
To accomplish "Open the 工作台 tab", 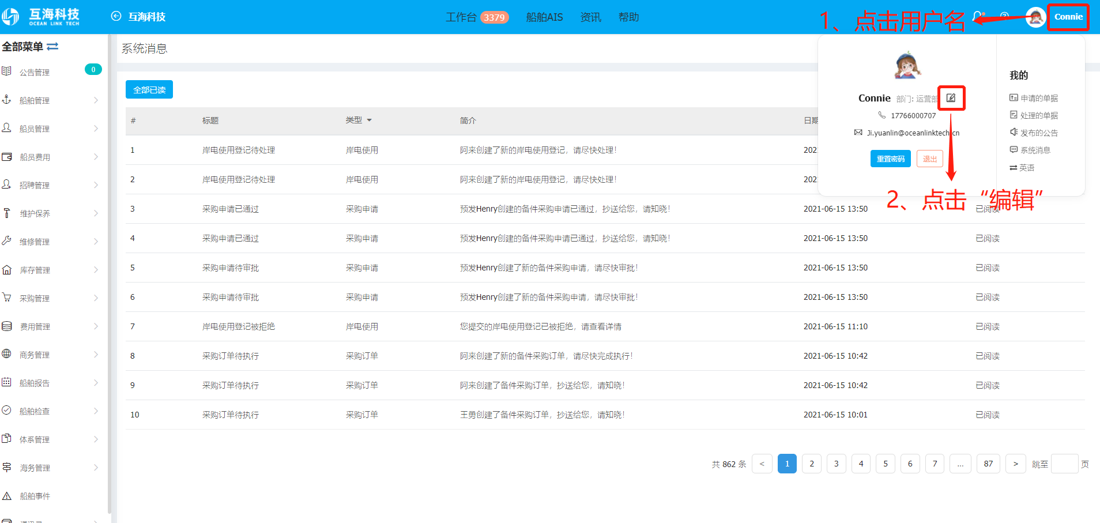I will pyautogui.click(x=461, y=17).
